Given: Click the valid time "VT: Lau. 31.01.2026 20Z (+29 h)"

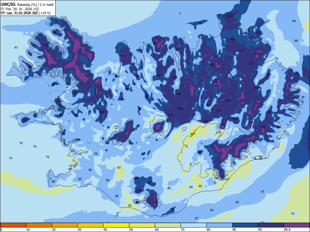Looking at the screenshot, I should tap(25, 13).
